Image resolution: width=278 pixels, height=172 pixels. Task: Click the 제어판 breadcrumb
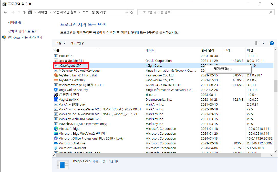[x=43, y=12]
